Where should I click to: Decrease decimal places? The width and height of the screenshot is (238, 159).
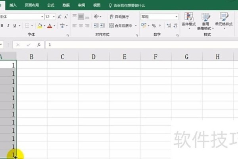click(x=175, y=25)
